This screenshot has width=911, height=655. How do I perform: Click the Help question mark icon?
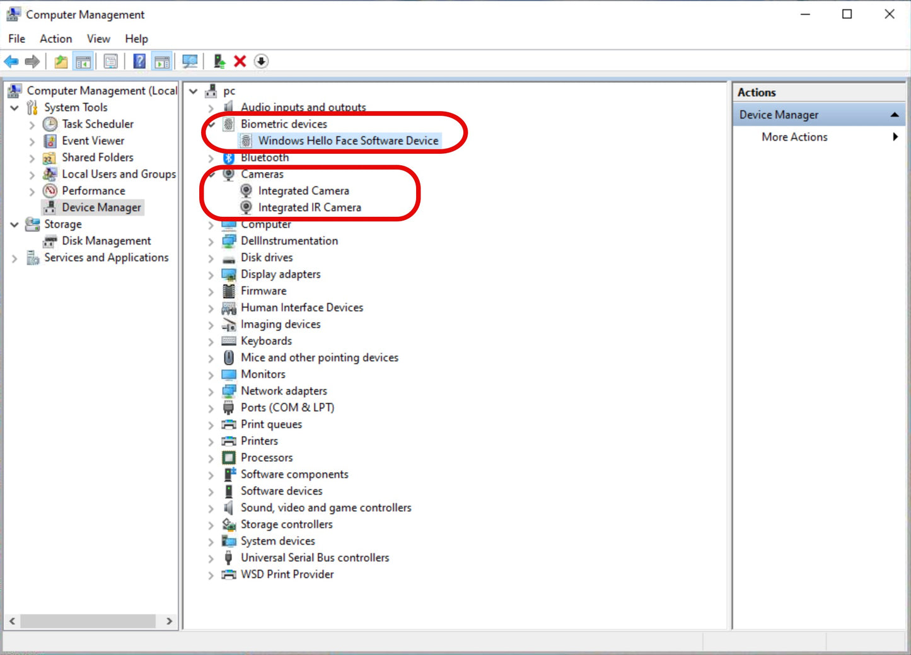click(x=139, y=61)
